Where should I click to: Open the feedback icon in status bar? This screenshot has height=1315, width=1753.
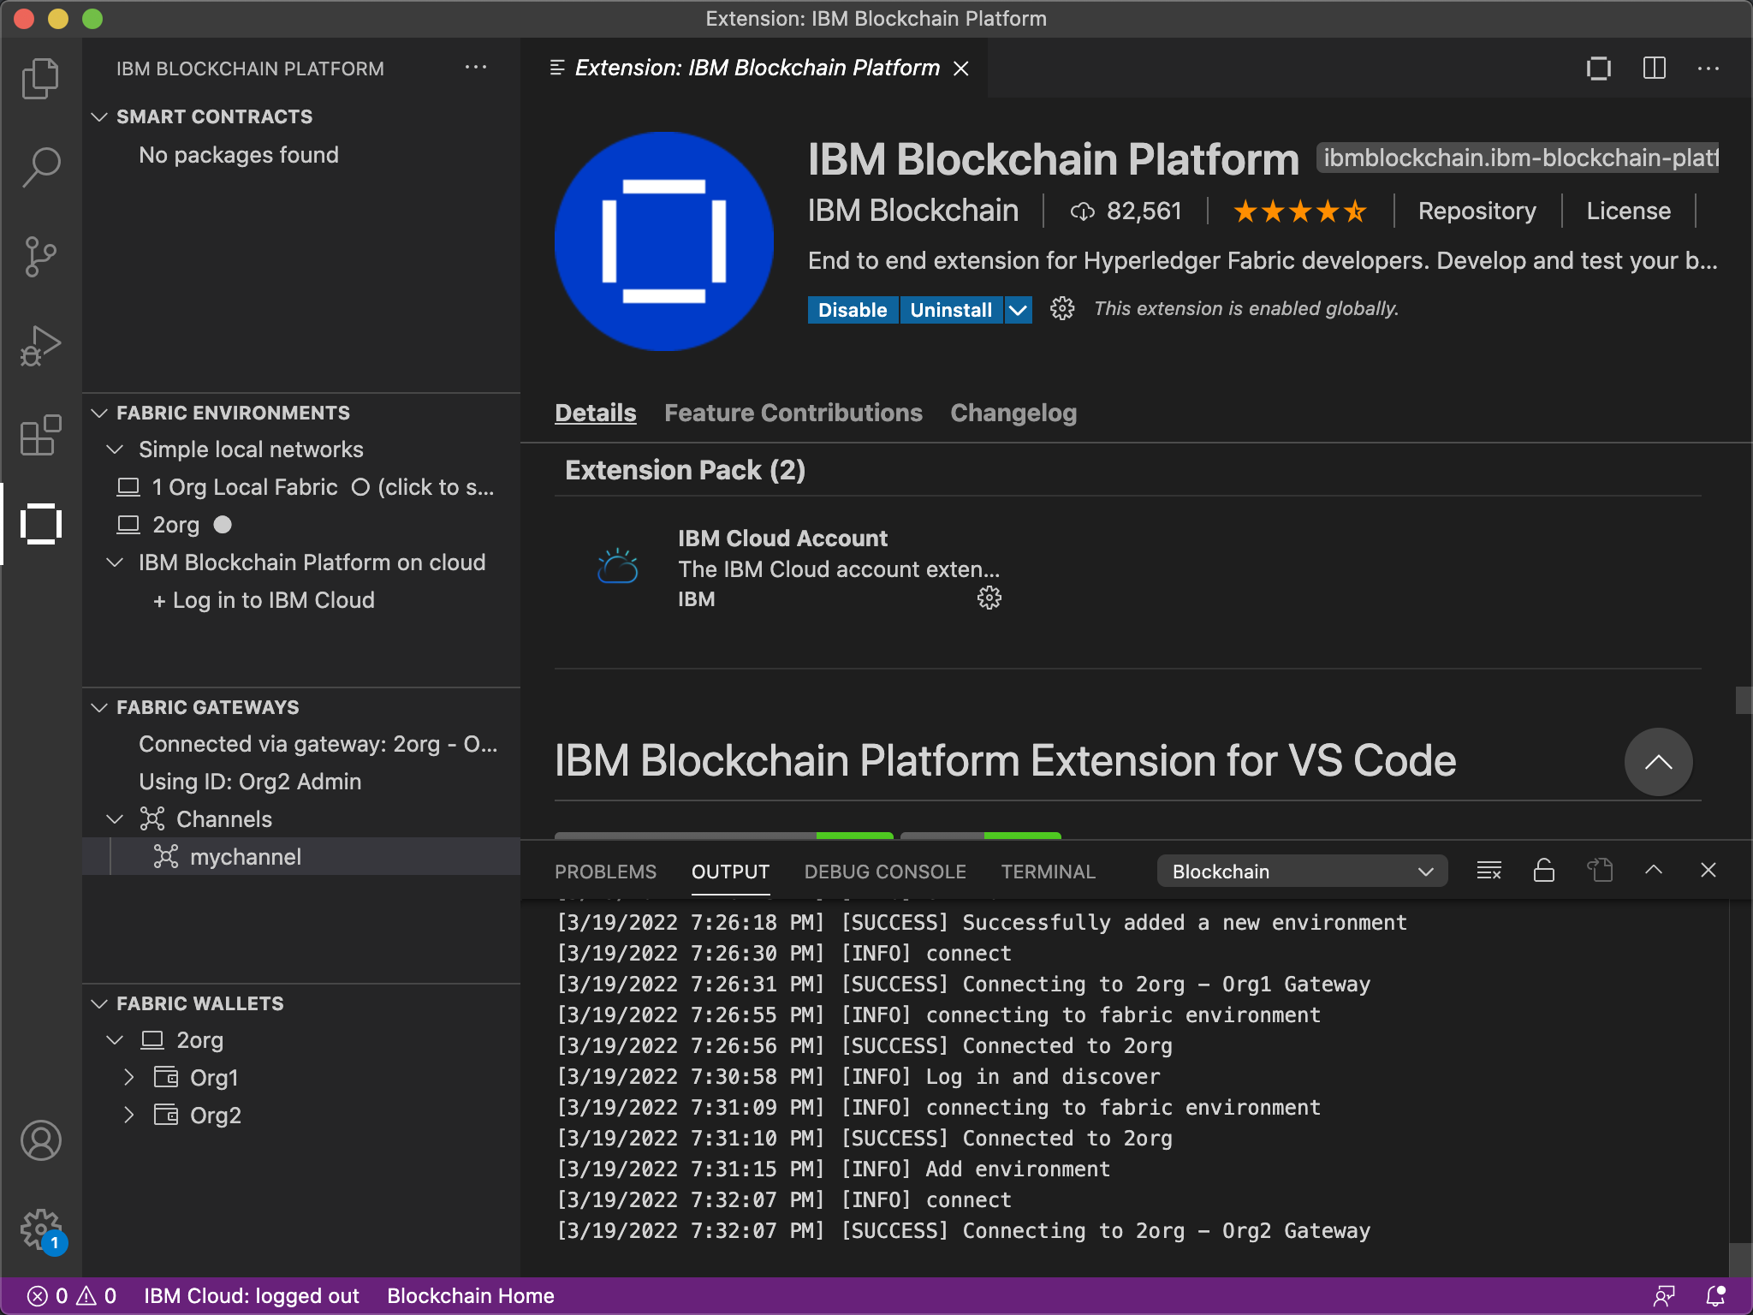(1664, 1296)
